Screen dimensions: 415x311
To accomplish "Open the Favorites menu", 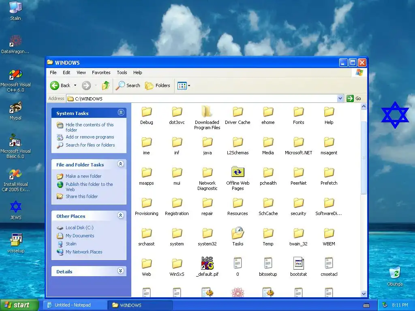I will click(x=101, y=72).
